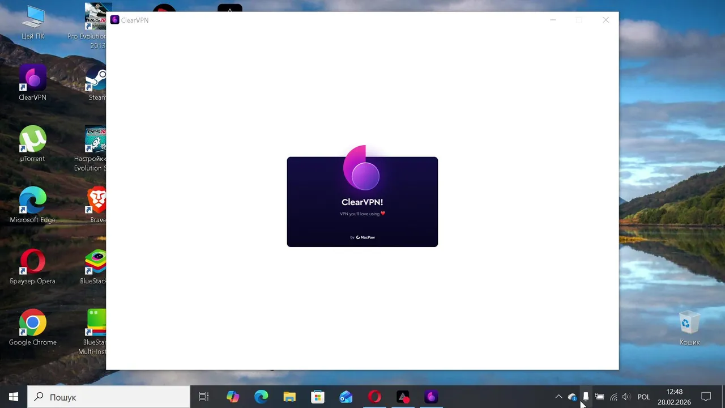This screenshot has width=725, height=408.
Task: Open the triangle-logo app in taskbar
Action: 403,397
